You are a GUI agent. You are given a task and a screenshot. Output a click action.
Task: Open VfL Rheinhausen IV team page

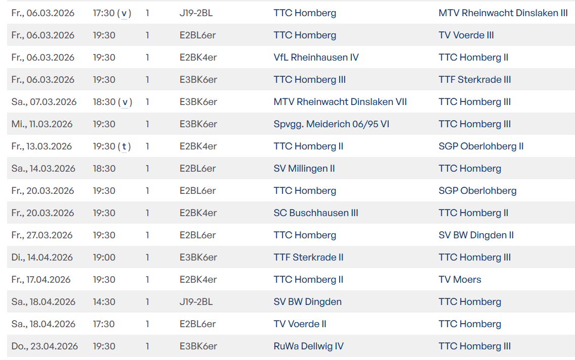[x=316, y=58]
